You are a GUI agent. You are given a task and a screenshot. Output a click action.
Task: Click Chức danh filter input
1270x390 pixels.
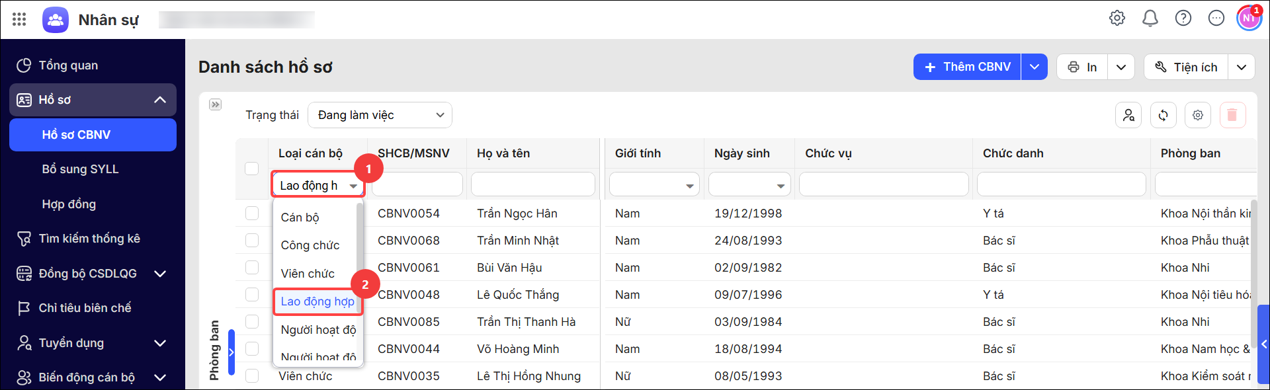[x=1061, y=184]
